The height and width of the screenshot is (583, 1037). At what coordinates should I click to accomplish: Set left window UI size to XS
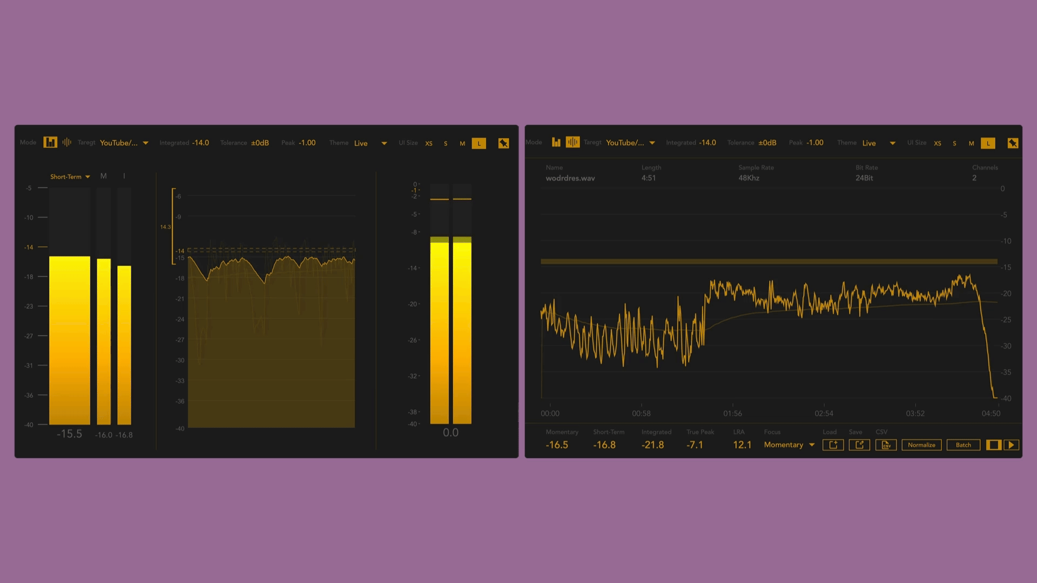(x=429, y=144)
